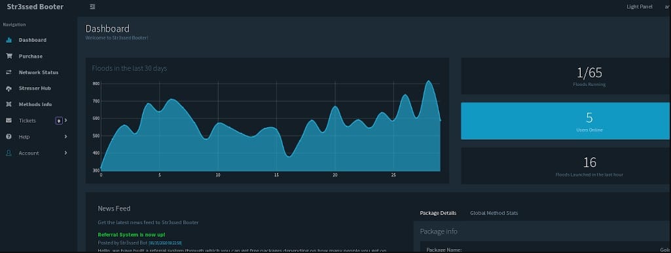Screen dimensions: 671x253
Task: Expand the Help submenu chevron
Action: coord(66,137)
